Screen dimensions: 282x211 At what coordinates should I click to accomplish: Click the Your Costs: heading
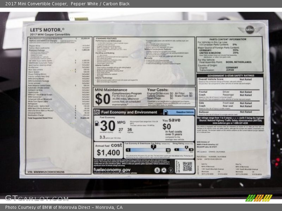click(x=158, y=90)
